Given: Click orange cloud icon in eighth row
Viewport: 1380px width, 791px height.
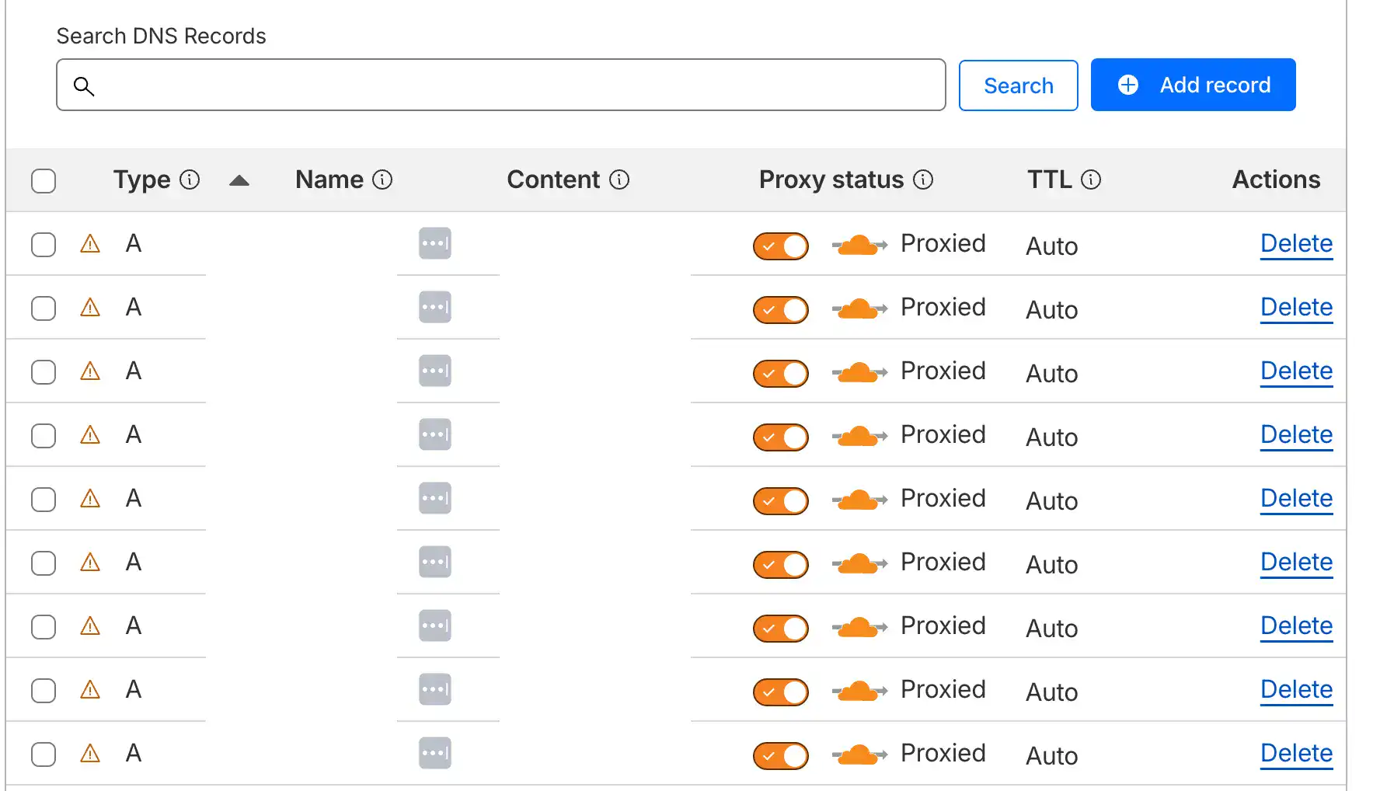Looking at the screenshot, I should pyautogui.click(x=859, y=691).
